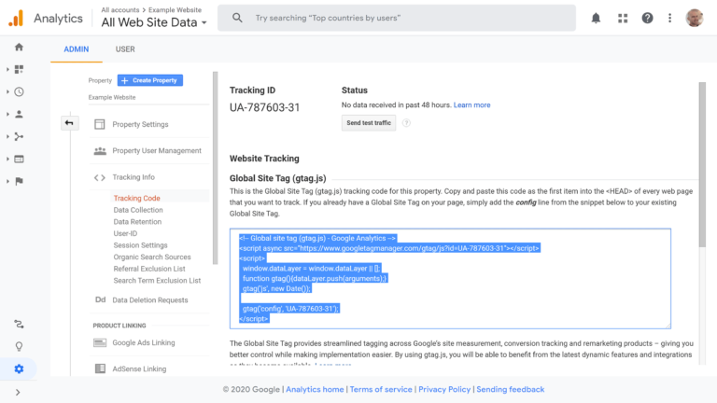Screen dimensions: 717x403
Task: Click the back arrow button beside Property column
Action: coord(69,123)
